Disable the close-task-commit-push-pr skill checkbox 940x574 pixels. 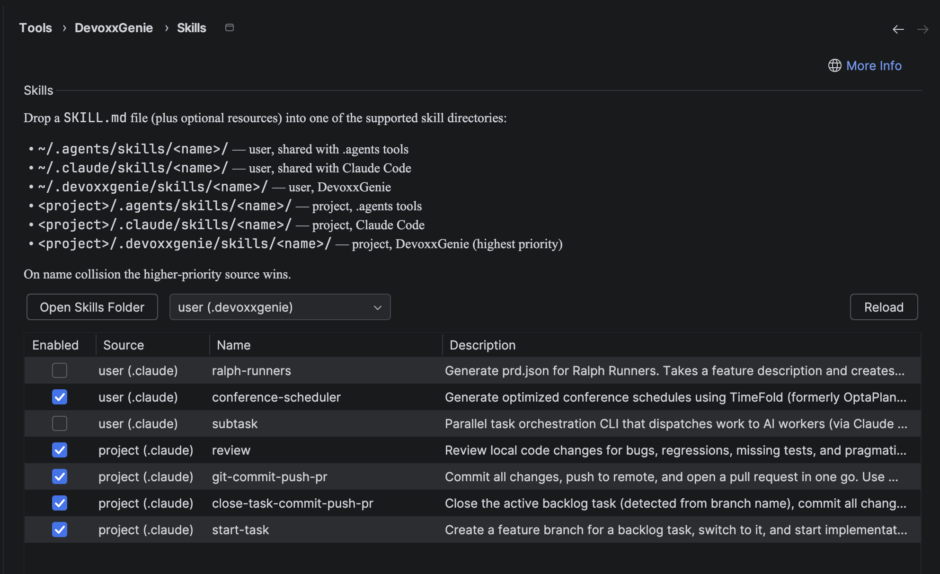click(x=60, y=503)
